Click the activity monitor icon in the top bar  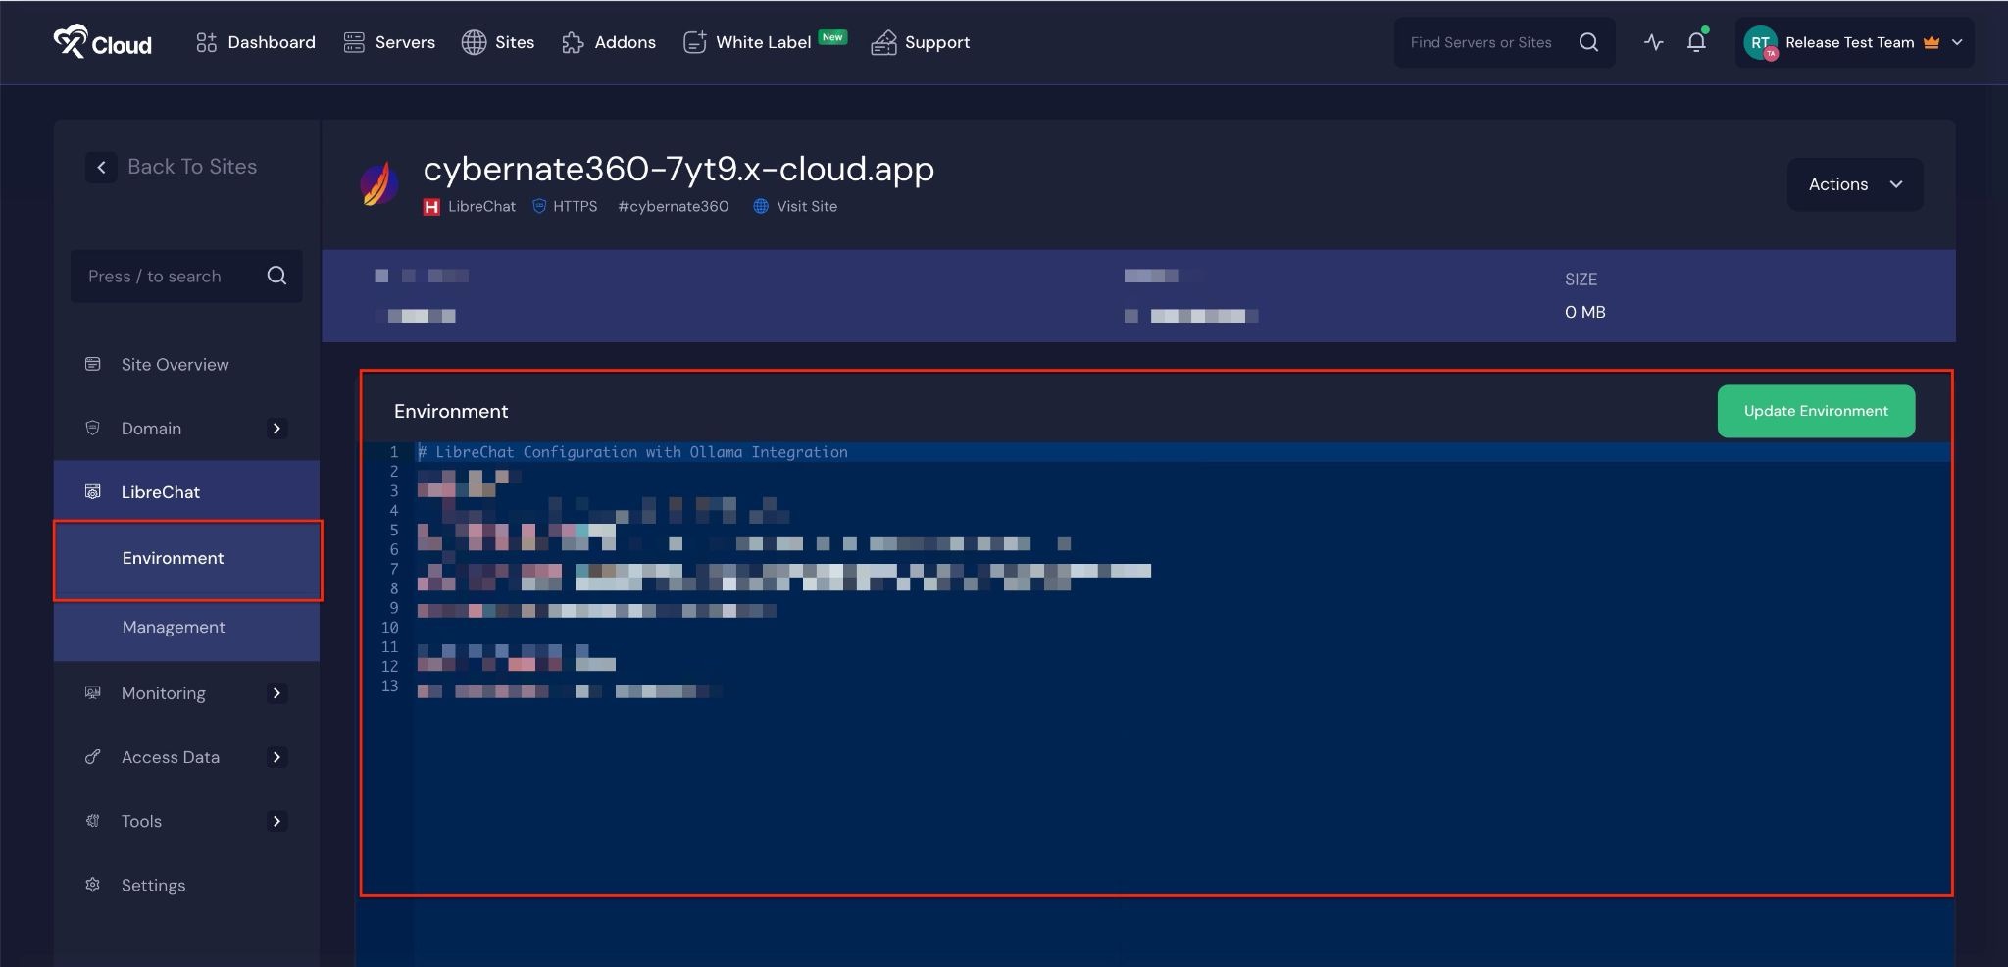coord(1654,42)
